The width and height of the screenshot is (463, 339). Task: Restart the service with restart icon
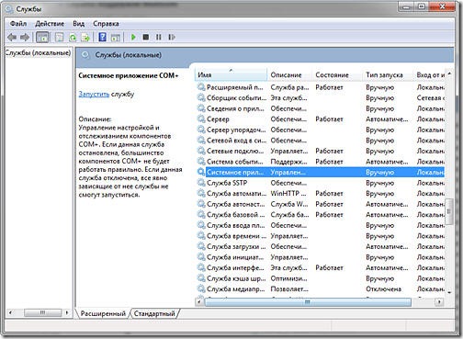pos(172,37)
